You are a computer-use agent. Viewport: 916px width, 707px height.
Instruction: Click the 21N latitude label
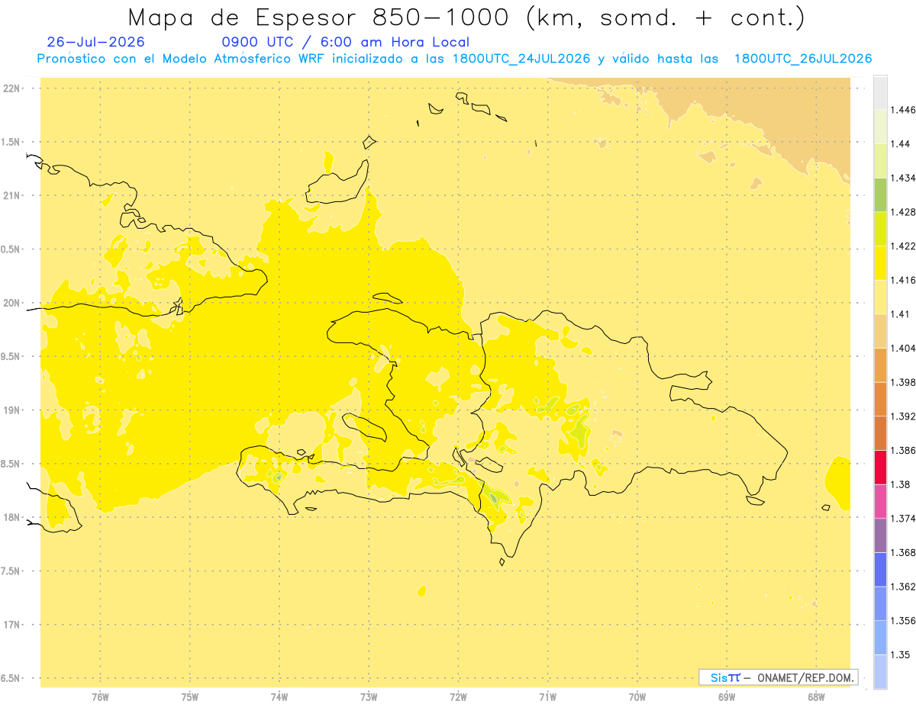tap(11, 195)
